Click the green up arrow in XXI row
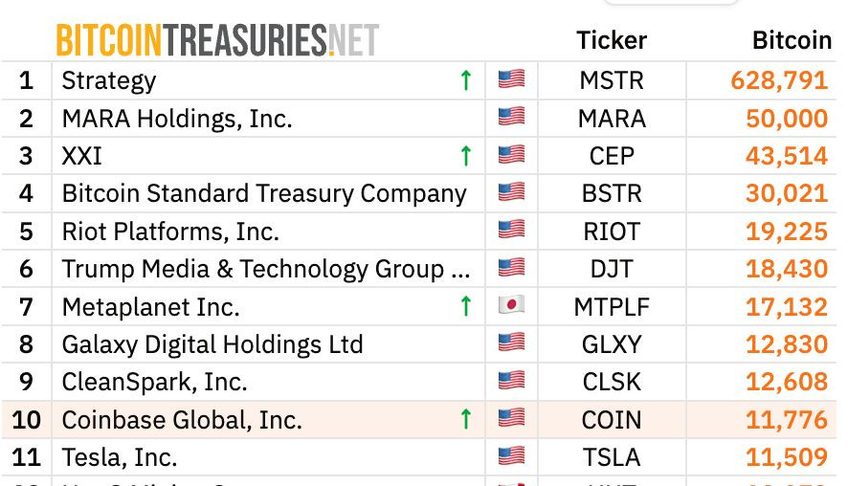This screenshot has width=848, height=486. (x=466, y=156)
